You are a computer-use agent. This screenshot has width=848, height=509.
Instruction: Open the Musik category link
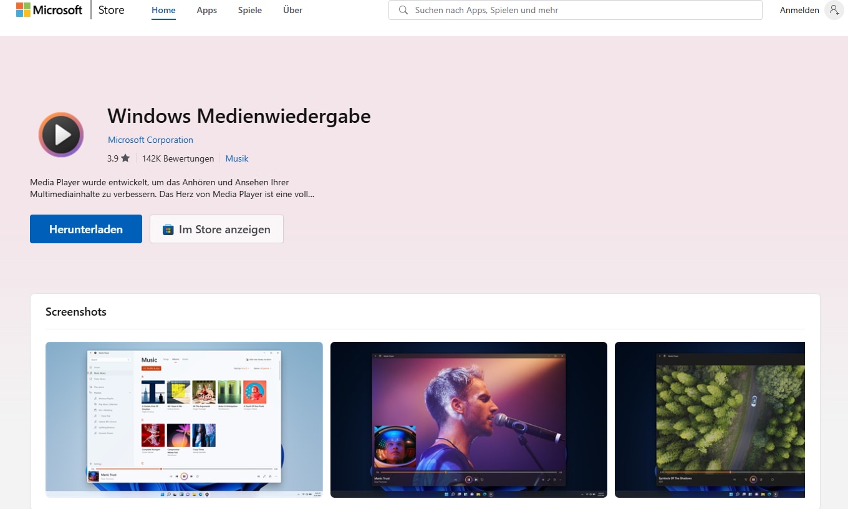[x=237, y=158]
